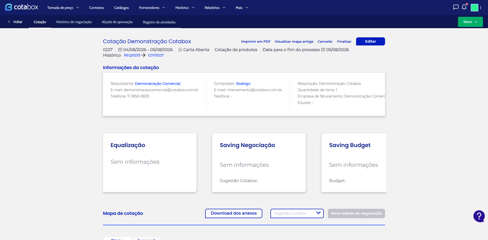Open the chat messages icon

pyautogui.click(x=456, y=7)
